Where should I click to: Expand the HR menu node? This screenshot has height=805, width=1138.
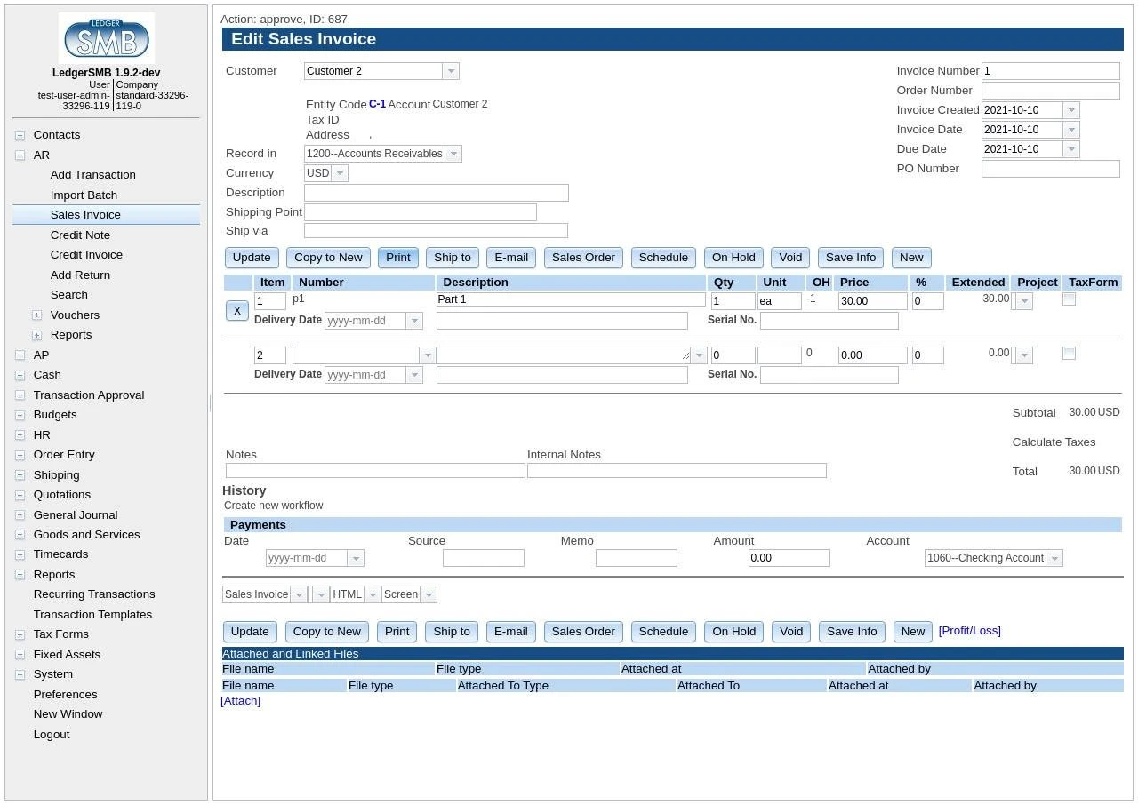[x=20, y=435]
